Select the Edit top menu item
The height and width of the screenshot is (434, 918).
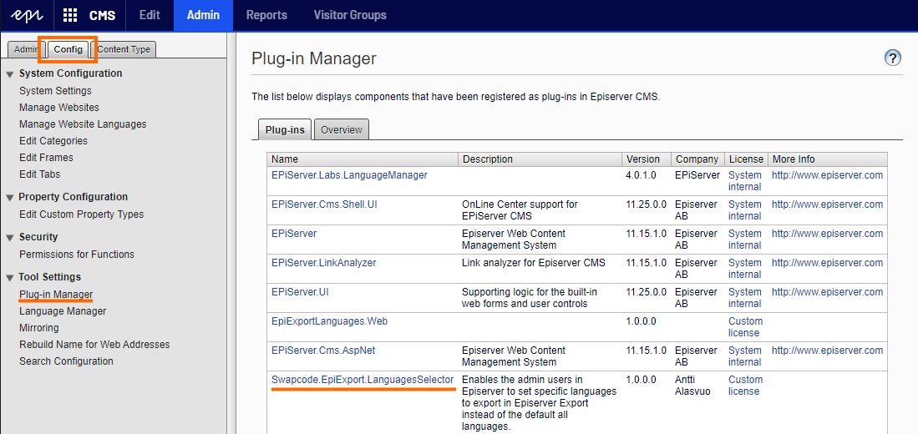click(x=150, y=15)
